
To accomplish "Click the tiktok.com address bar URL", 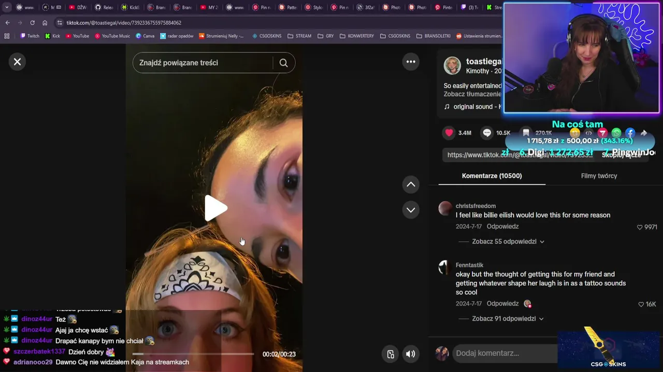I will 124,23.
